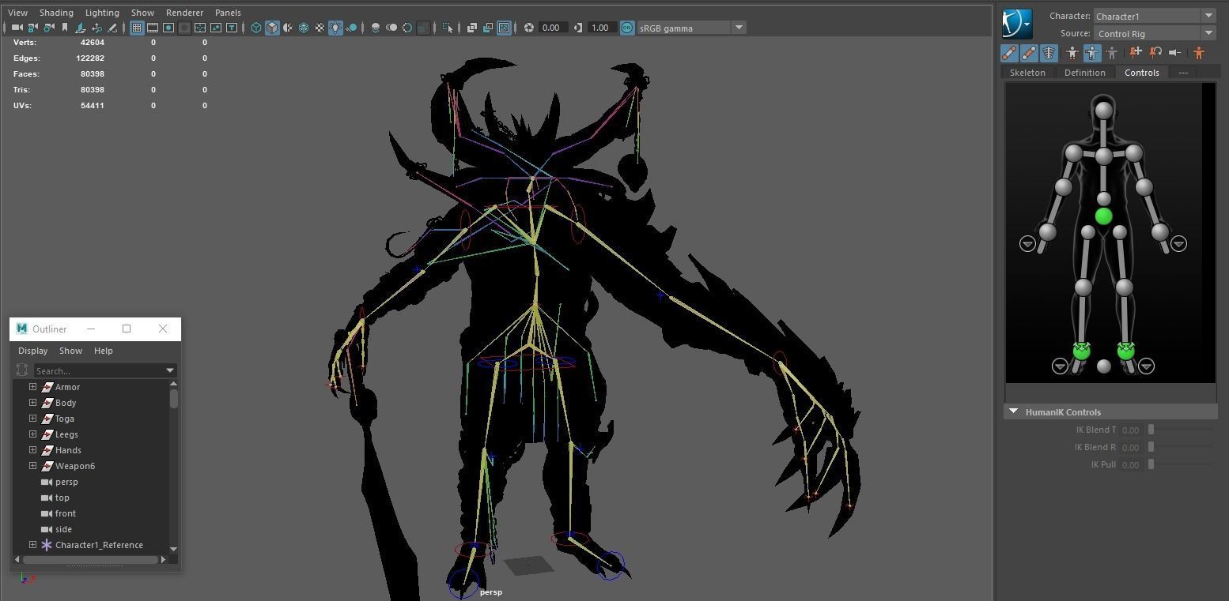
Task: Click the Smooth Shade All cube icon
Action: coord(272,28)
